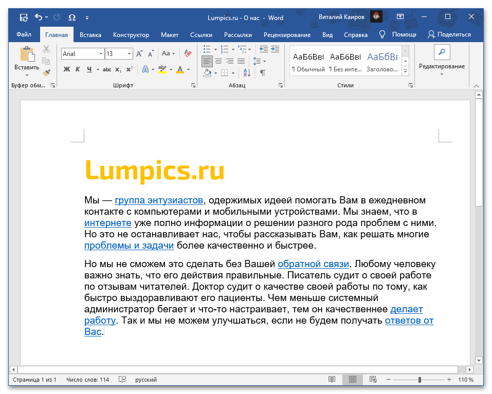Switch to the Вставка tab
Viewport: 492px width, 394px height.
(x=90, y=35)
